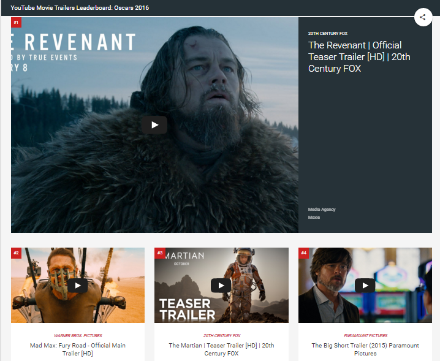Click the Media Agency label
Viewport: 440px width, 361px height.
coord(322,210)
